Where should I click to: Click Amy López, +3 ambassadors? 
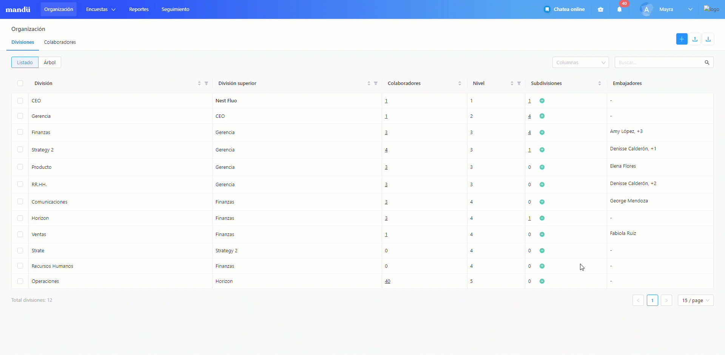click(626, 131)
